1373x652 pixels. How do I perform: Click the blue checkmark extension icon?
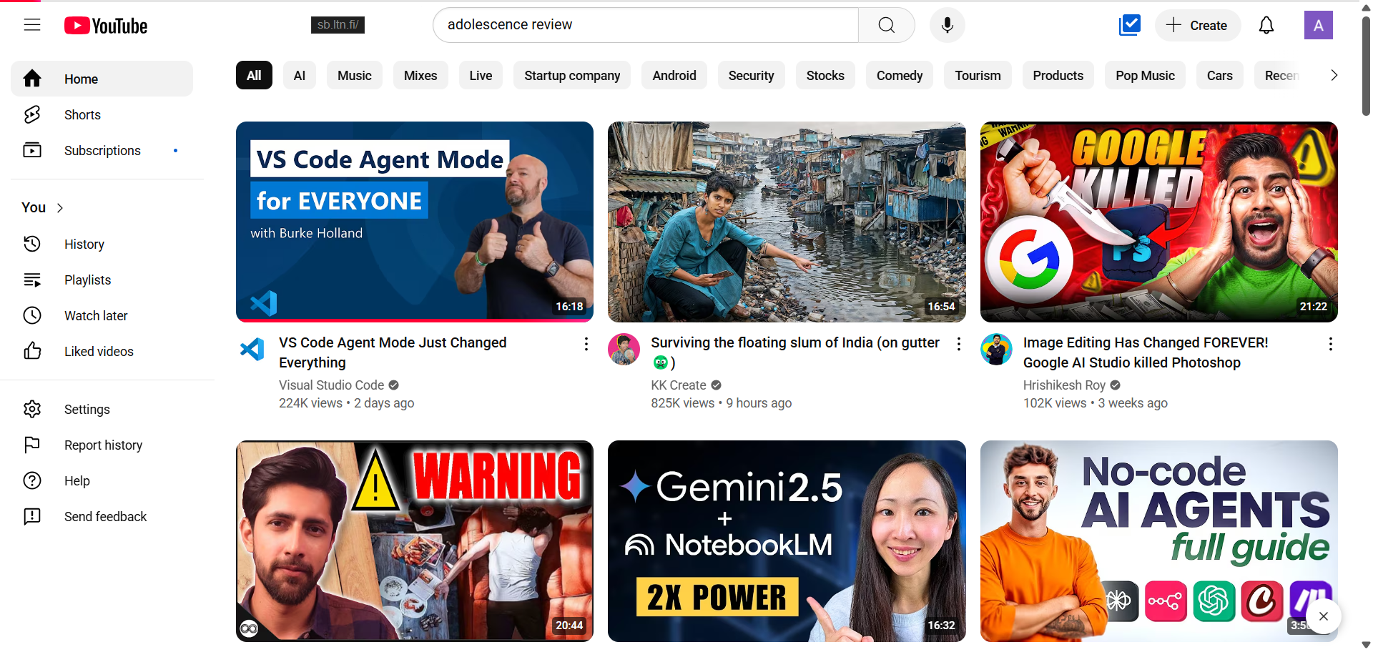(x=1130, y=25)
